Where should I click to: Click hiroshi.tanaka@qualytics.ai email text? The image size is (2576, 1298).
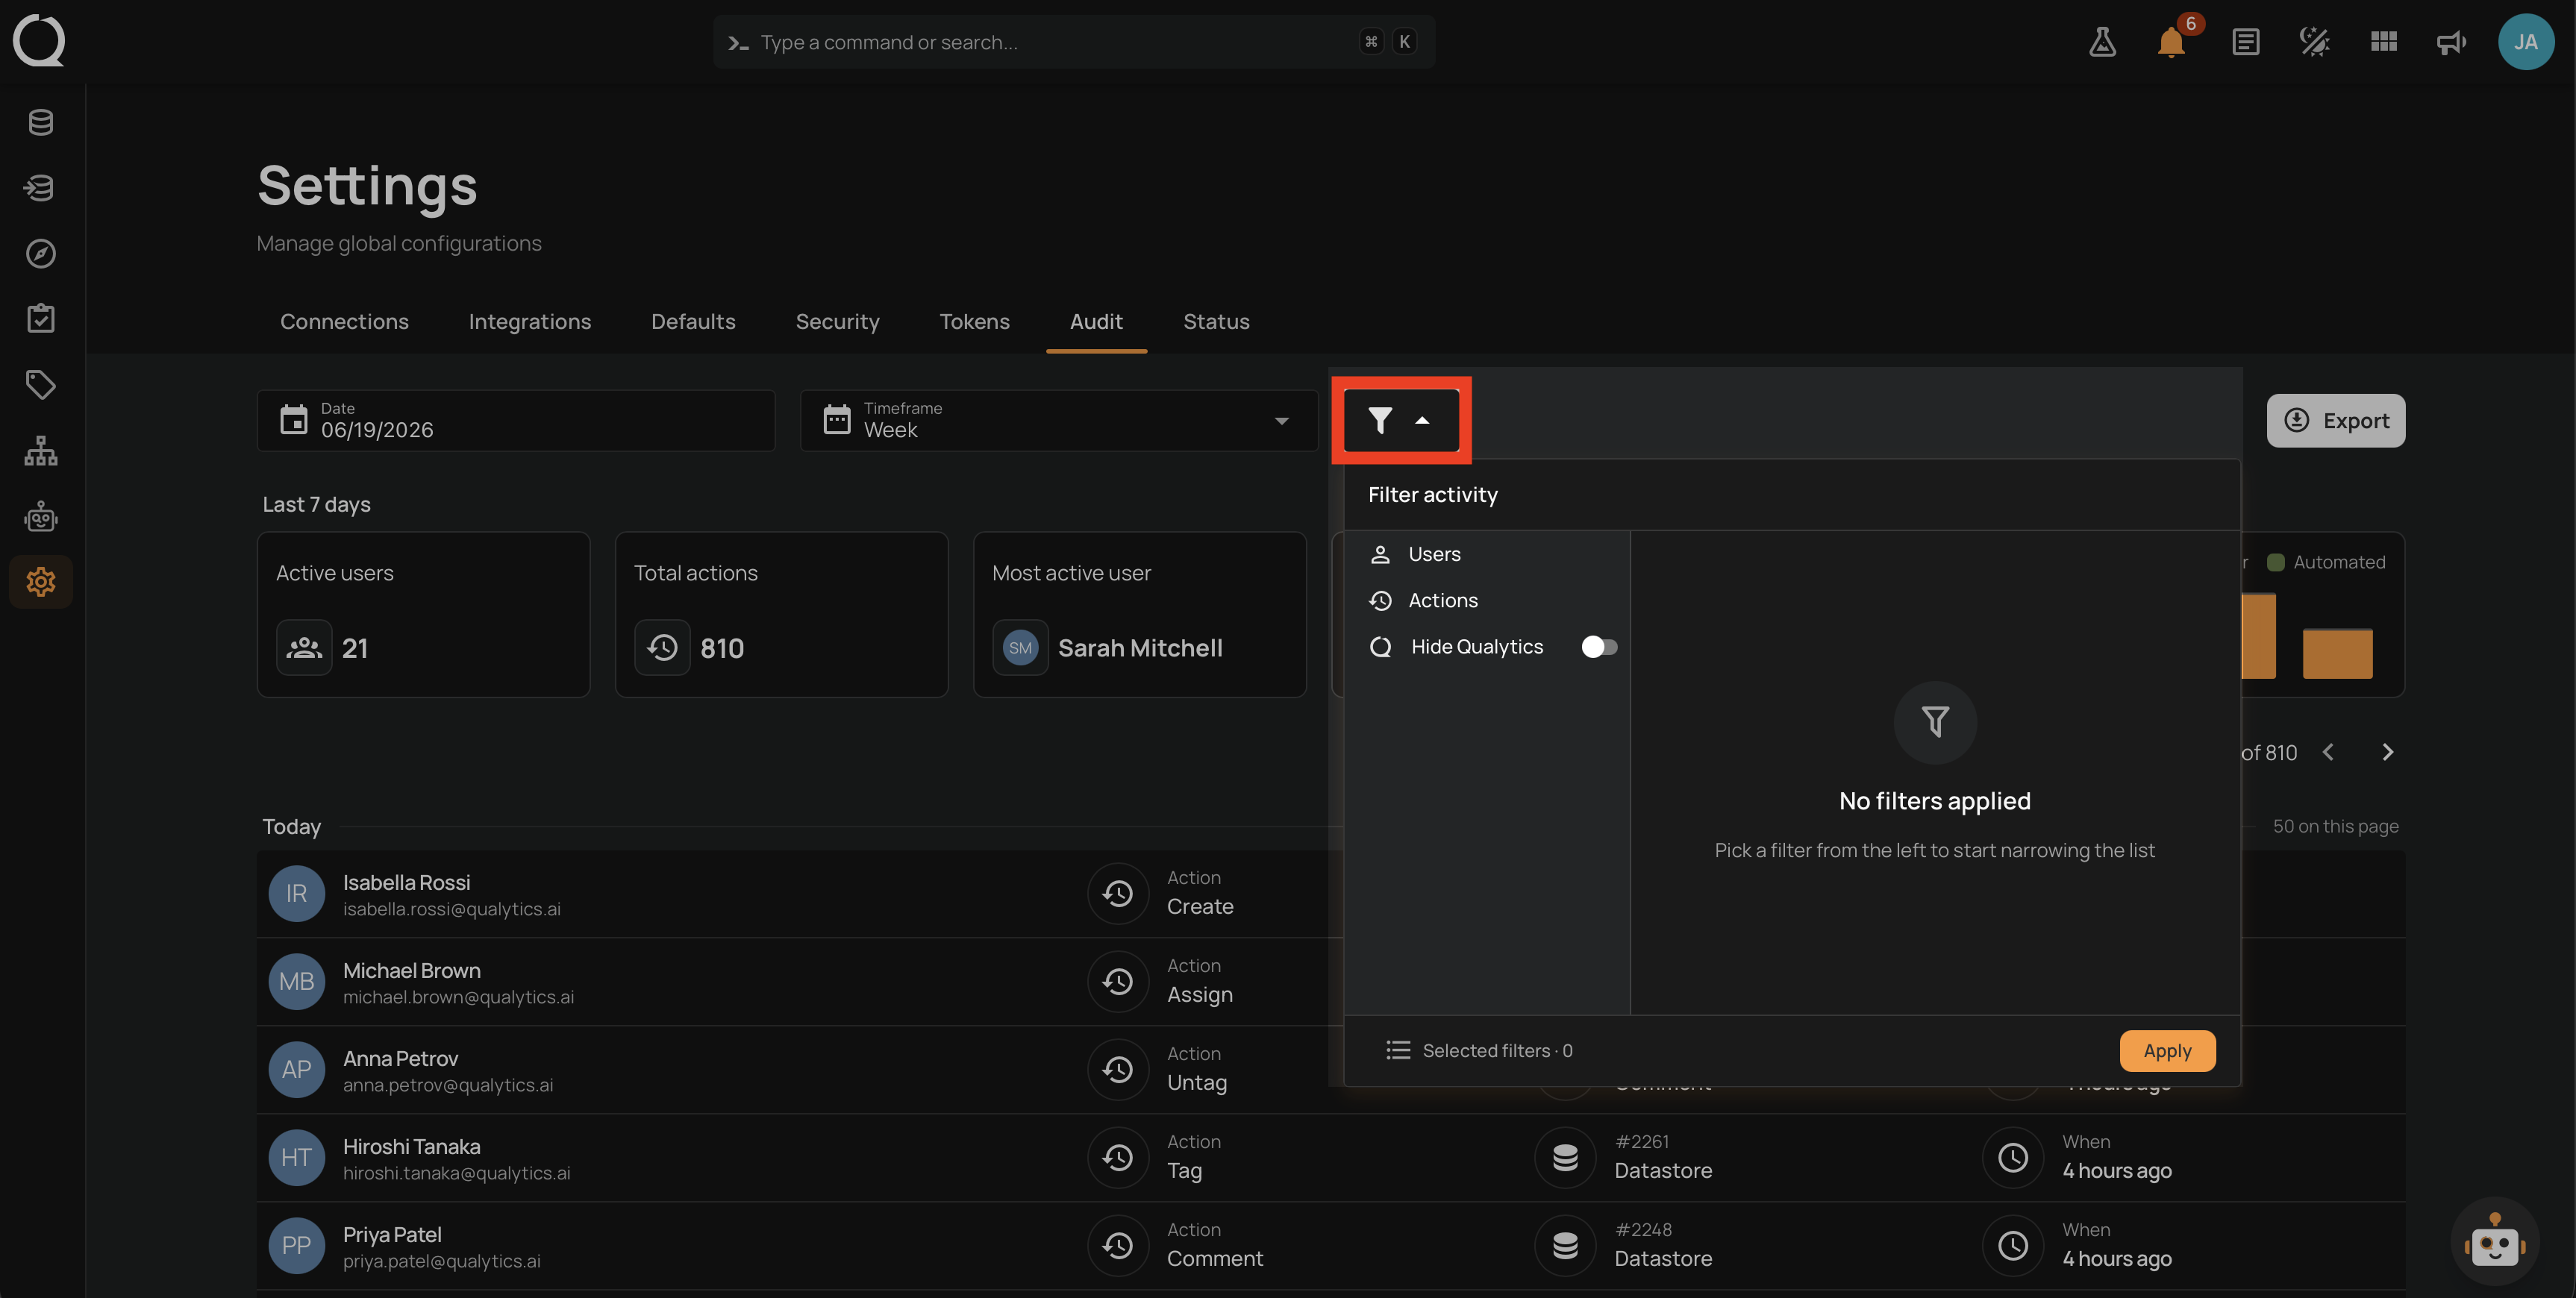pyautogui.click(x=457, y=1173)
